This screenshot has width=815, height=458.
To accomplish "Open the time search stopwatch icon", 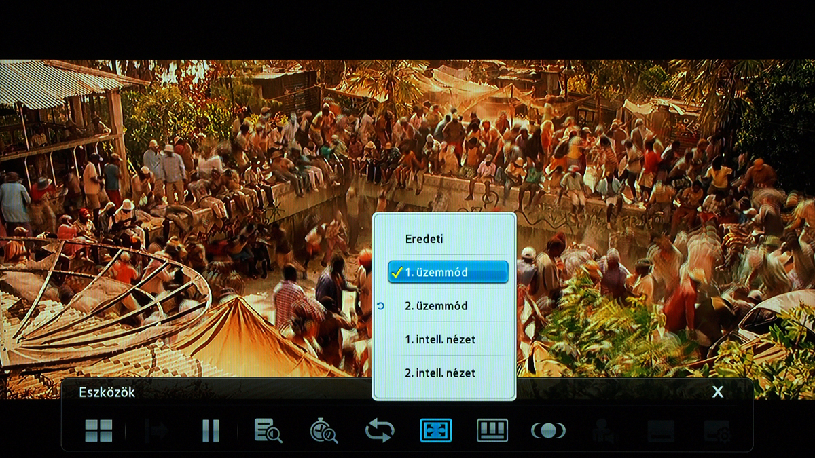I will coord(324,431).
